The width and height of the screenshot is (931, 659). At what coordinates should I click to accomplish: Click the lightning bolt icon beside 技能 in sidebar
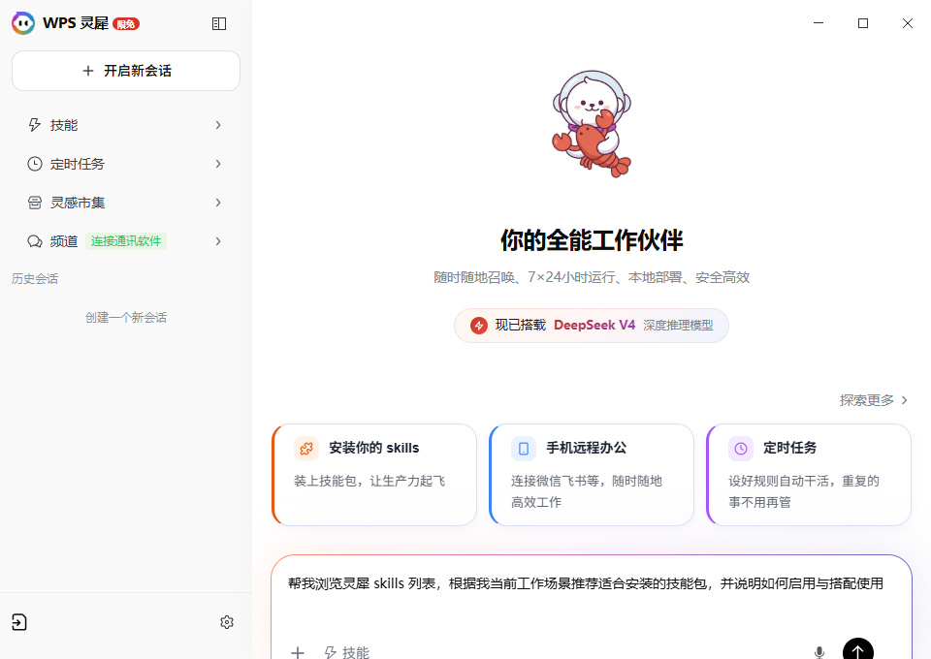coord(35,125)
